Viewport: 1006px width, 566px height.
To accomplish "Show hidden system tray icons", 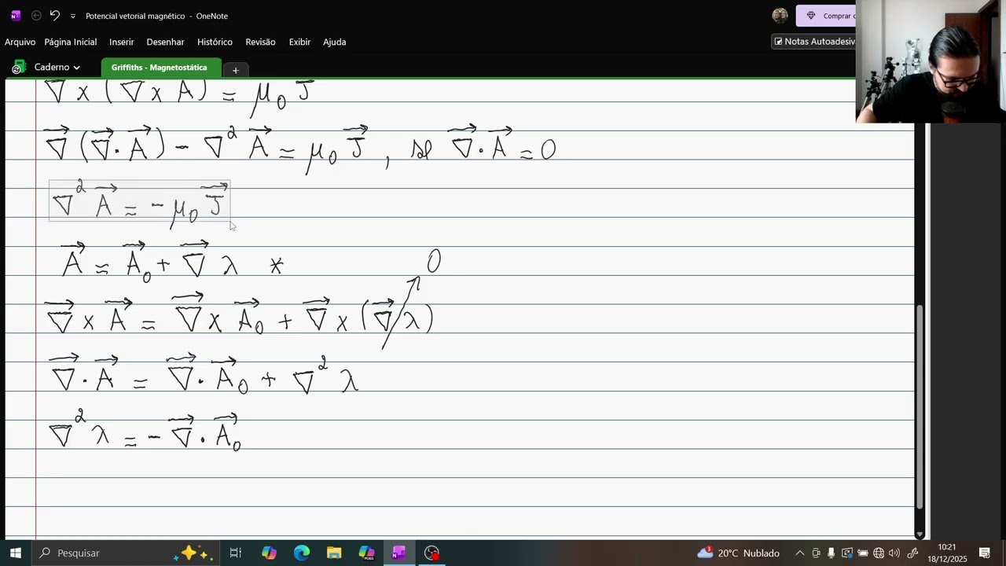I will [x=800, y=553].
